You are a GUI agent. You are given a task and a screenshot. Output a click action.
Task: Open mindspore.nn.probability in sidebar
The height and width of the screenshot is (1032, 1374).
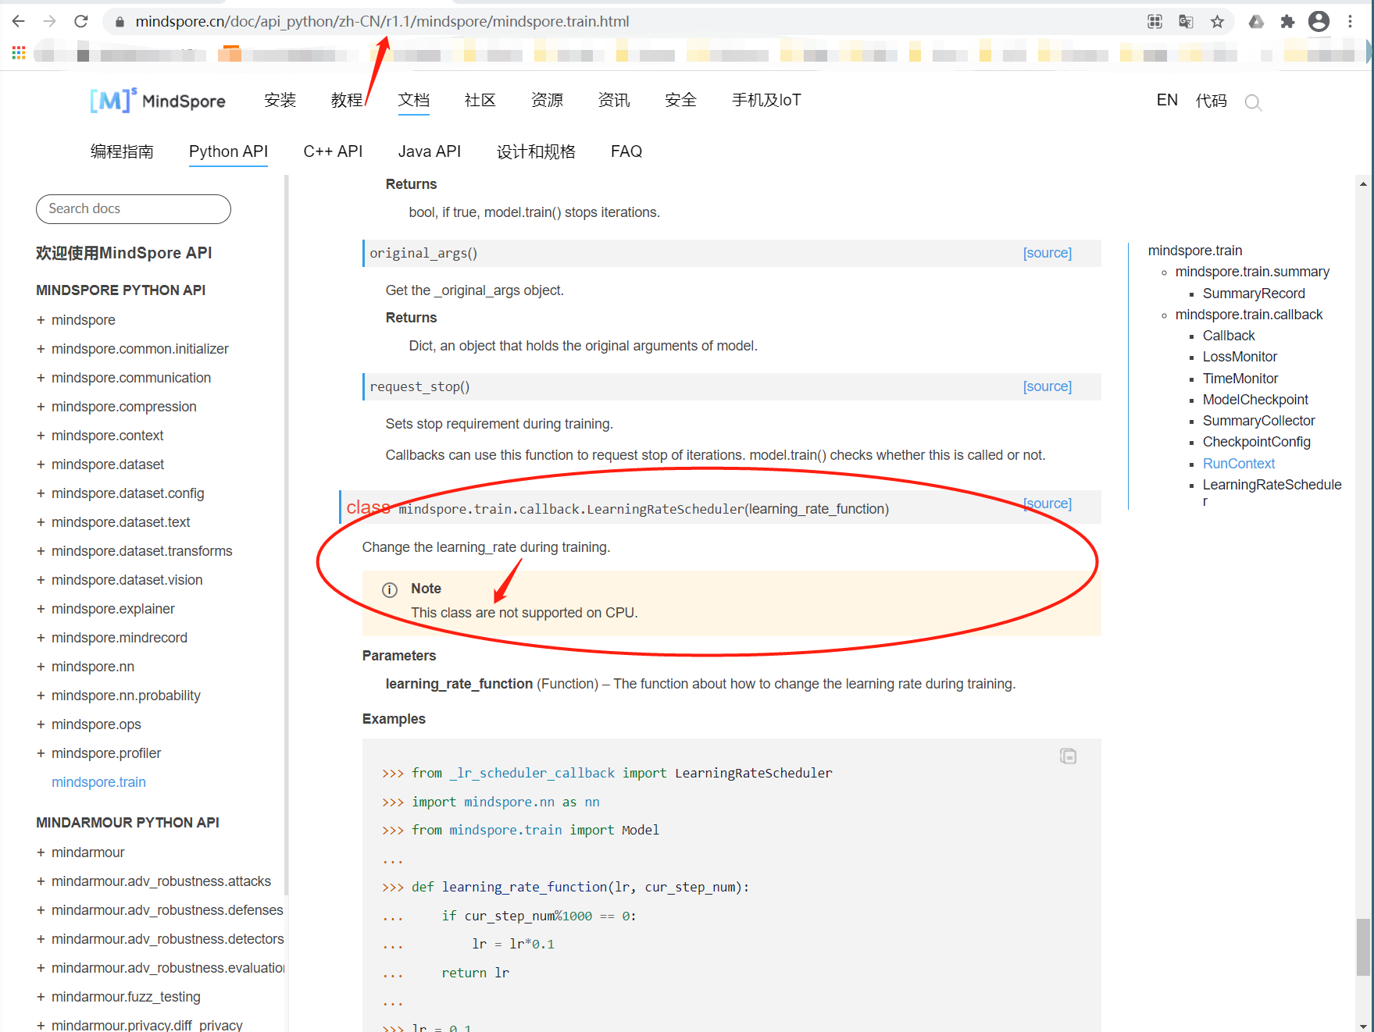(126, 696)
